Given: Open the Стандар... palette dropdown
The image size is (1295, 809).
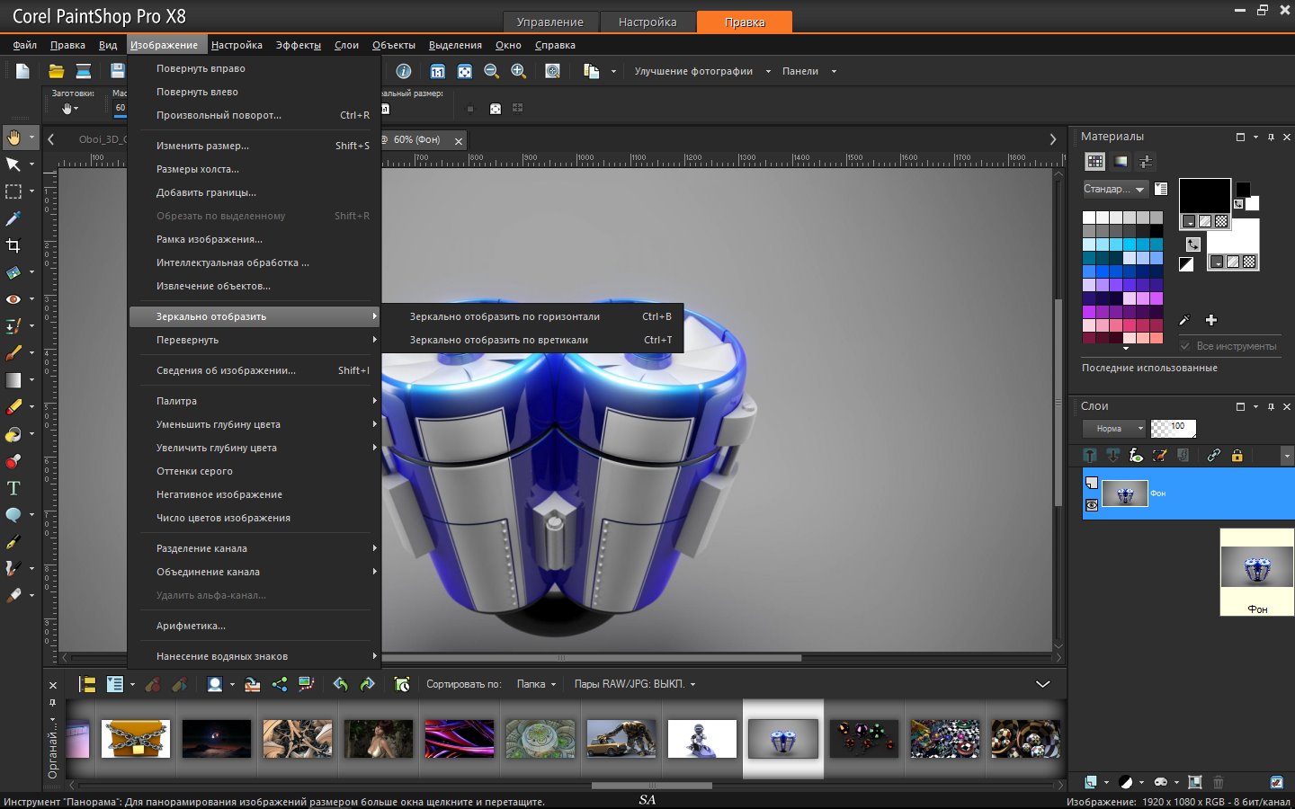Looking at the screenshot, I should (x=1115, y=189).
